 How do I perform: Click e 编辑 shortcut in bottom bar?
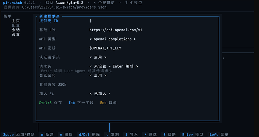point(66,134)
